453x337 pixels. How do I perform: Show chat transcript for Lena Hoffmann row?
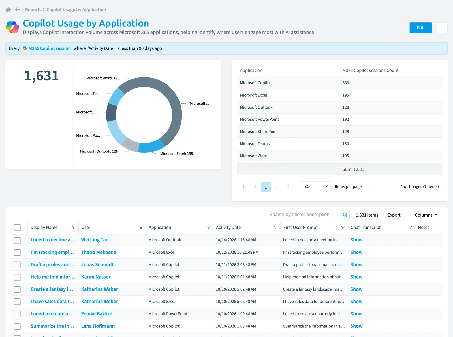(356, 326)
